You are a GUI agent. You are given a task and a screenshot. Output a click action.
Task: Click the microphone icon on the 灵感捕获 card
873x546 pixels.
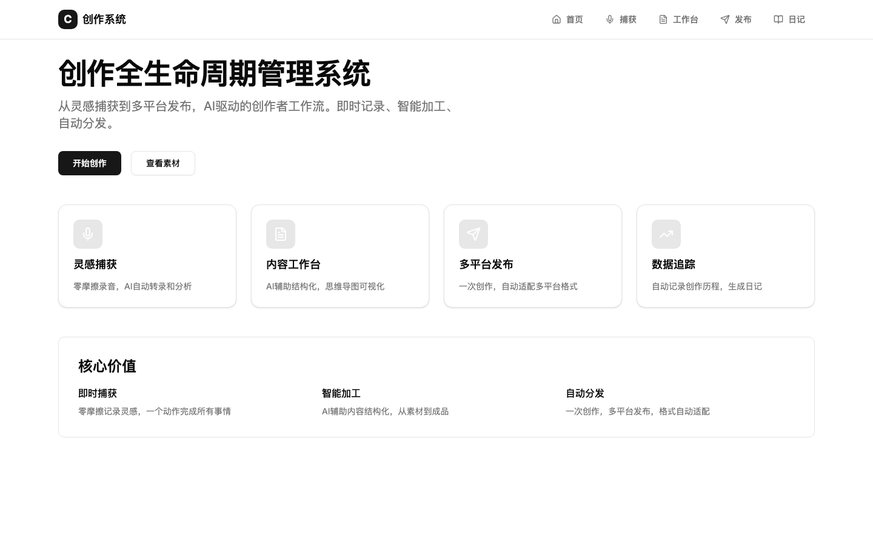click(x=88, y=234)
